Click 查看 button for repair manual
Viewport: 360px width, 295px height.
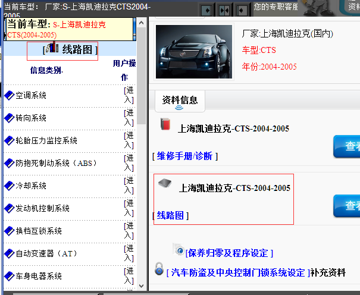pyautogui.click(x=347, y=146)
